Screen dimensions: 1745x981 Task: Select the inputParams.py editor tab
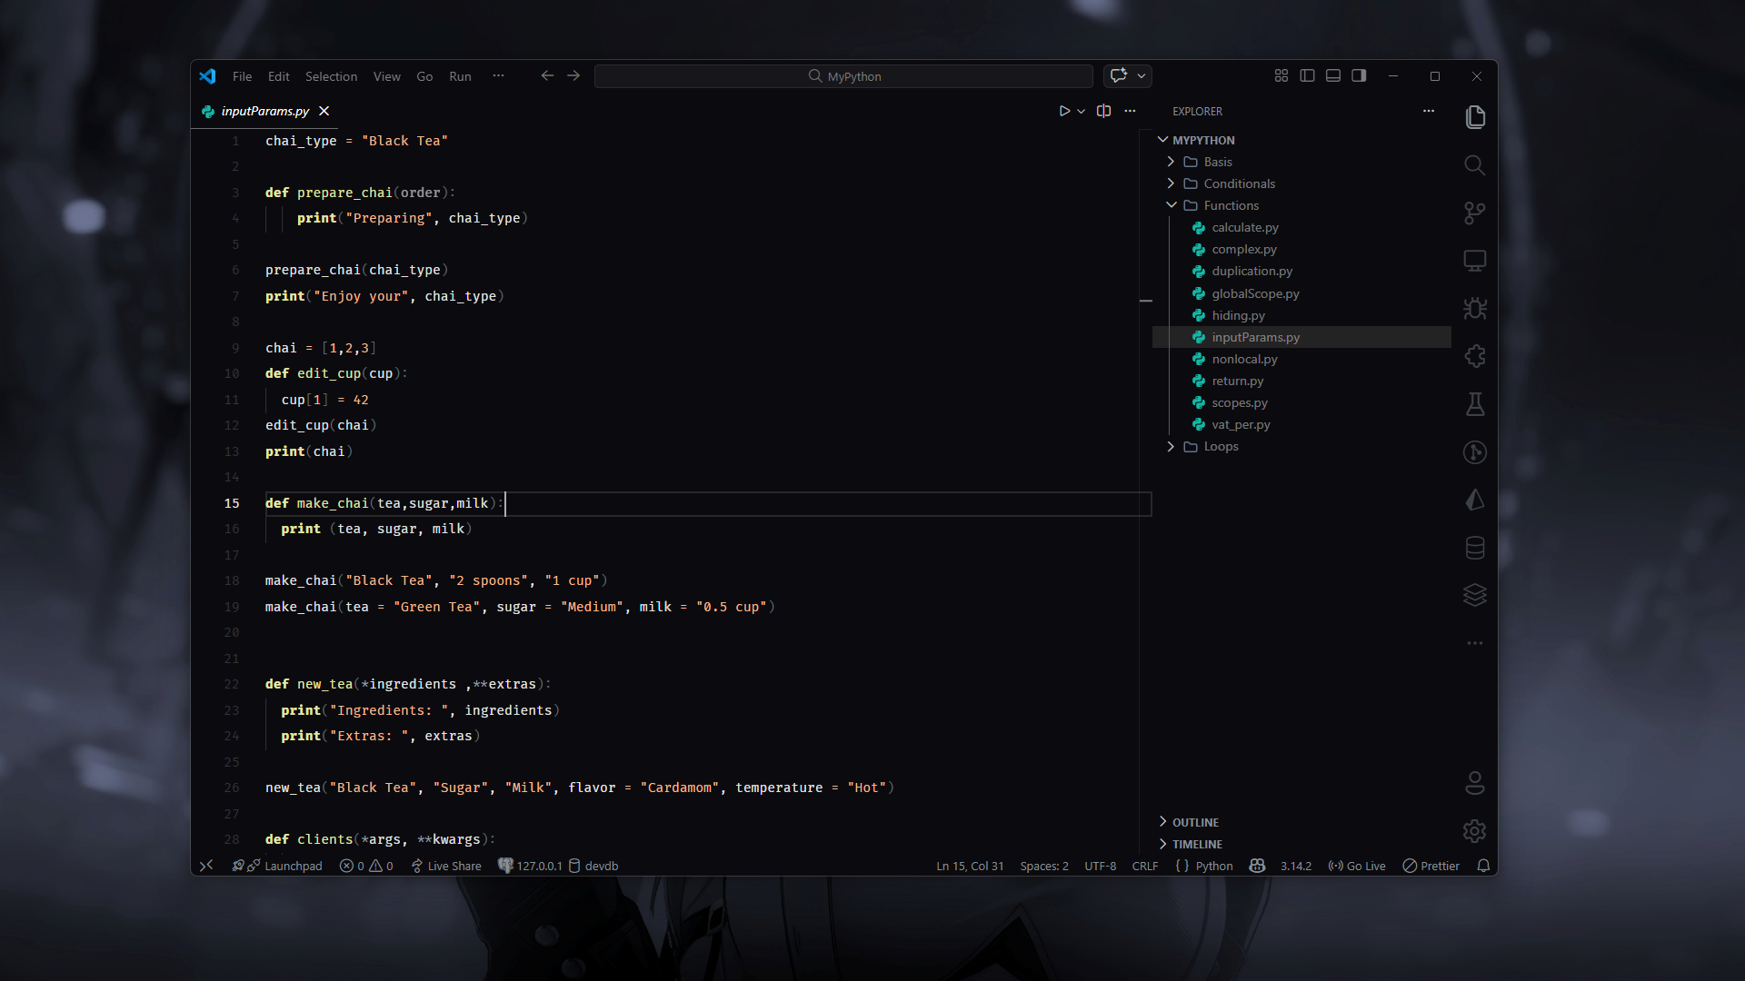pos(265,111)
